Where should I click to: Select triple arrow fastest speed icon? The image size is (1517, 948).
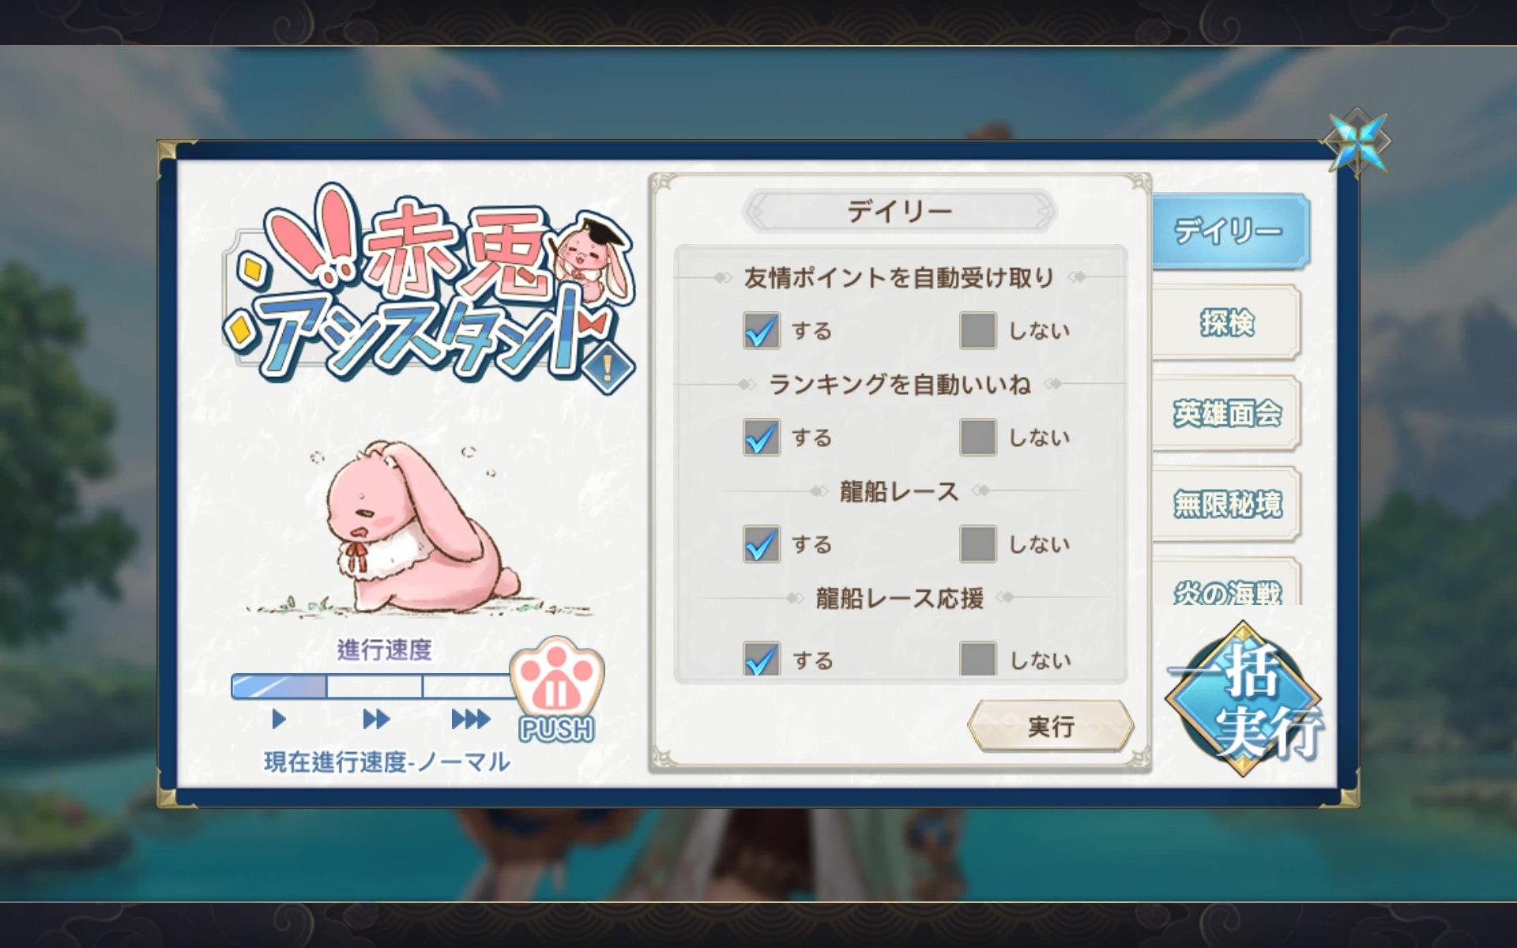(x=471, y=719)
